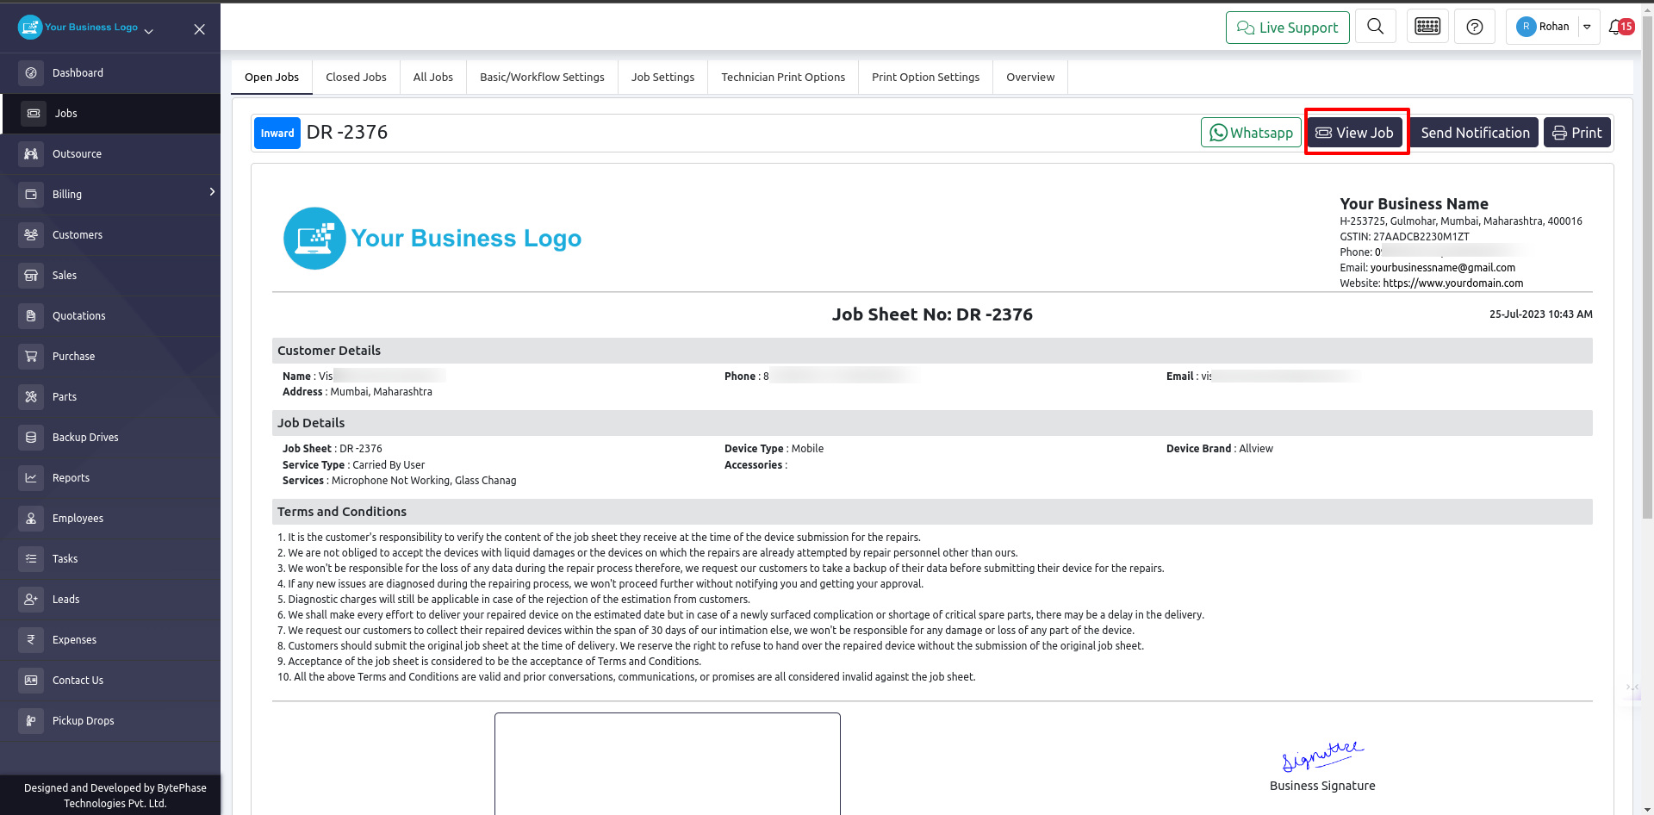Screen dimensions: 1654x815
Task: Open the Overview tab
Action: click(1030, 78)
